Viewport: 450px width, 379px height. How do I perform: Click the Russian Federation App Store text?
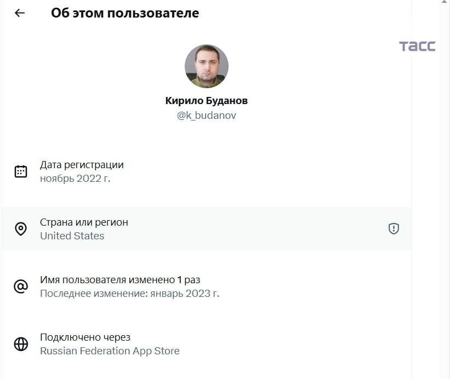pyautogui.click(x=110, y=351)
